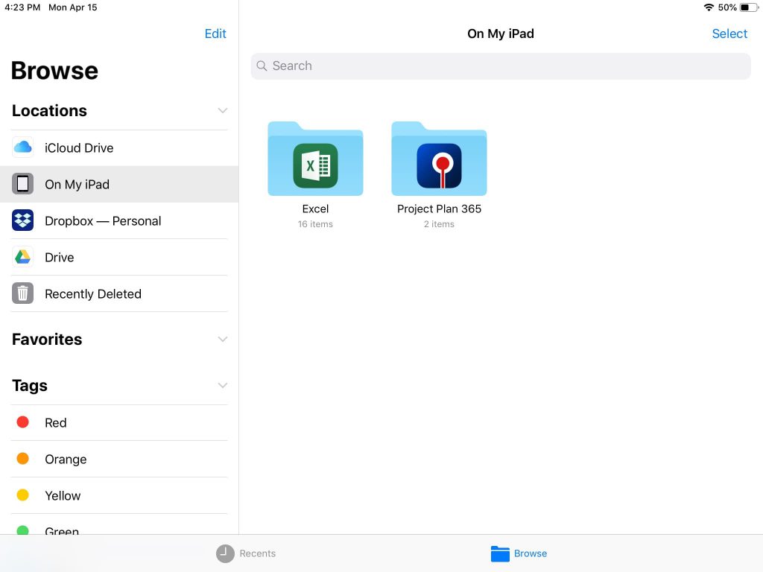Image resolution: width=763 pixels, height=572 pixels.
Task: Open Dropbox — Personal storage
Action: tap(103, 220)
